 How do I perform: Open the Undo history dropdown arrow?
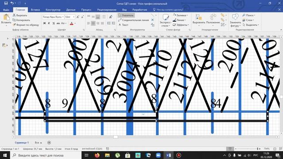[x=15, y=3]
